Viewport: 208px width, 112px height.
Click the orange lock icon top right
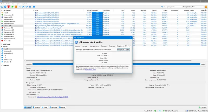pos(206,7)
